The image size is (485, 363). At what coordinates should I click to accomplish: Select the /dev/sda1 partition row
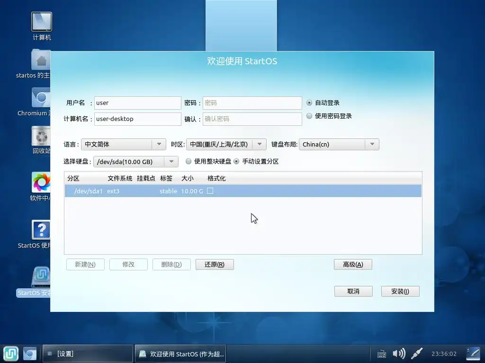[x=243, y=191]
